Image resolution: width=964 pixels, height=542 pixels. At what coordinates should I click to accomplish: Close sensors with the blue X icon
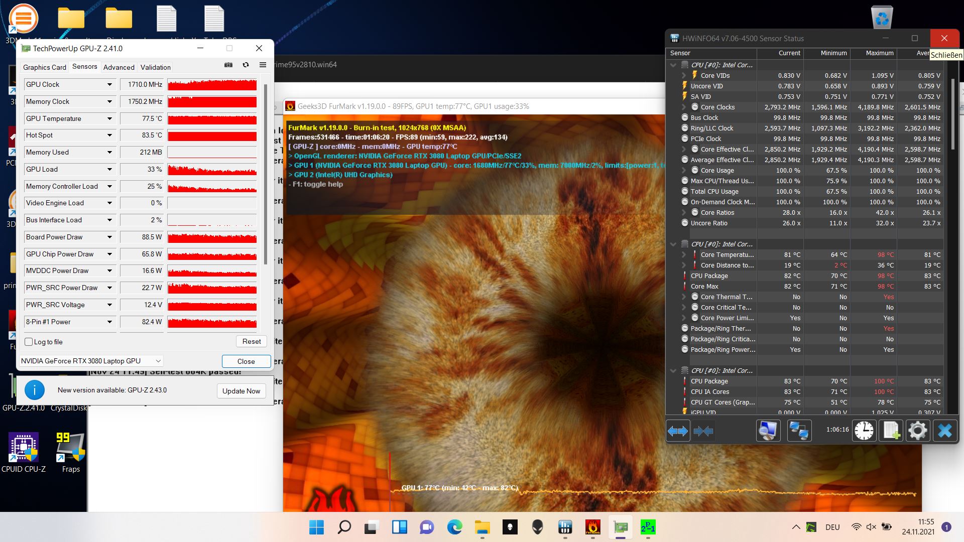pyautogui.click(x=945, y=431)
